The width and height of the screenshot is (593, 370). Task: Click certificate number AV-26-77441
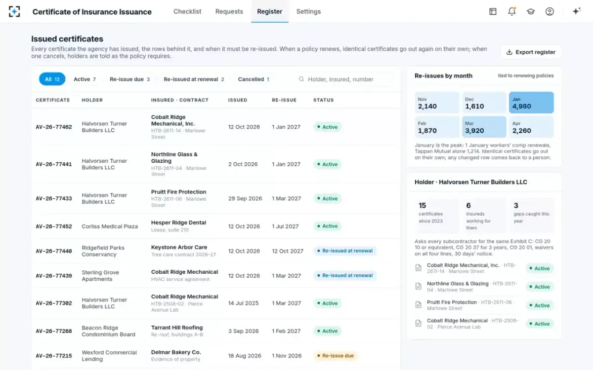[x=54, y=164]
